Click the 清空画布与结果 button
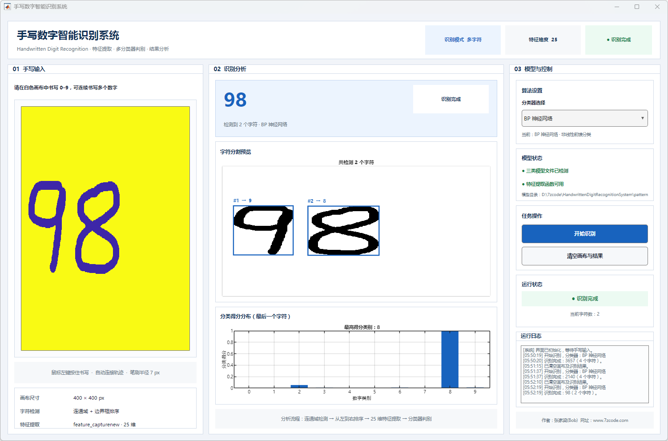668x441 pixels. (x=584, y=256)
